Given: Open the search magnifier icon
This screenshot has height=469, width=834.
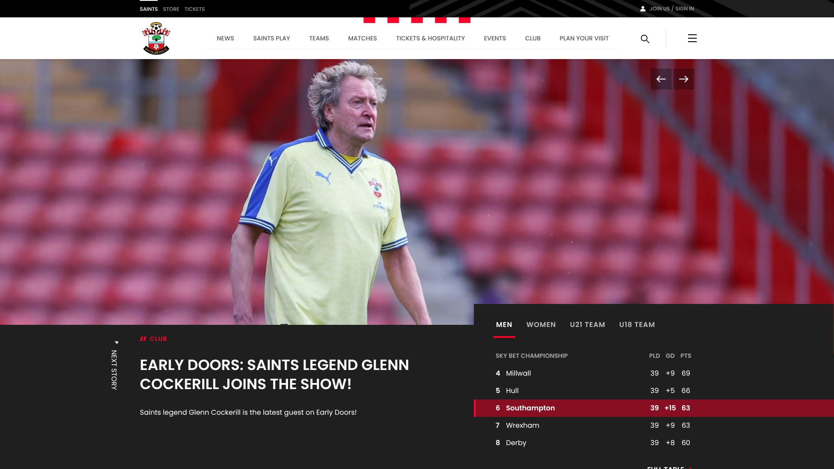Looking at the screenshot, I should 645,39.
